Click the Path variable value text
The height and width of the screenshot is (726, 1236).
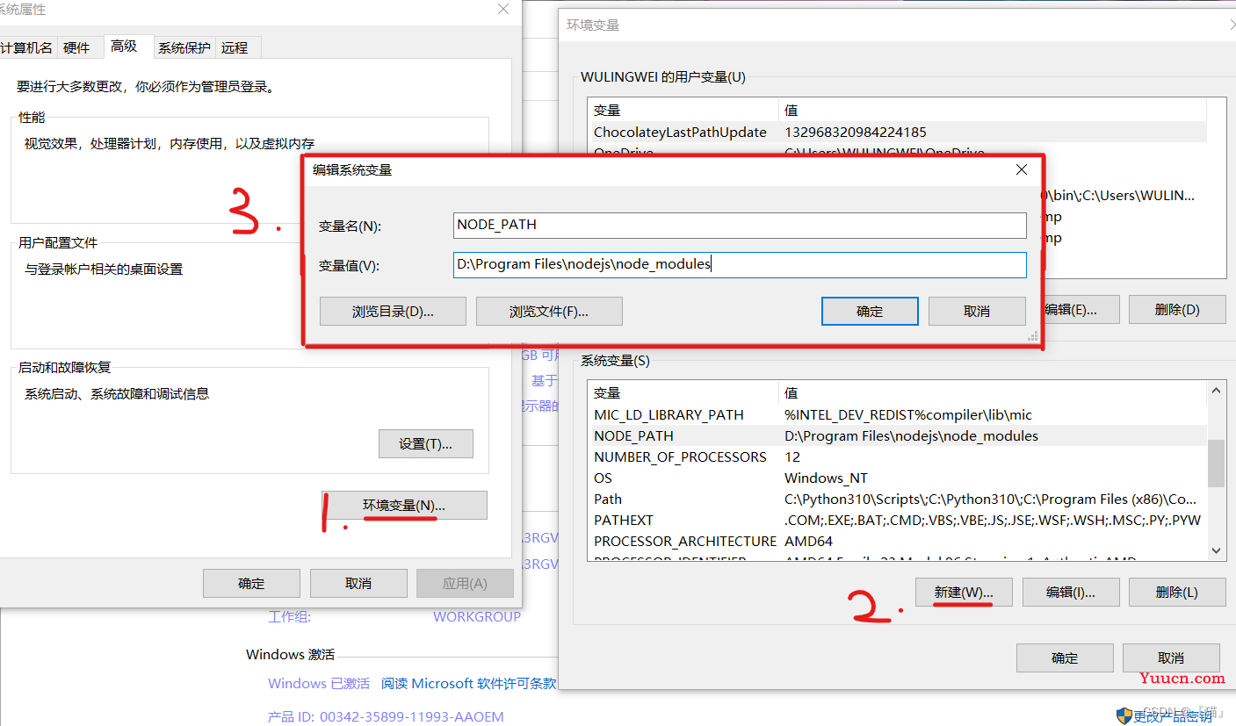[990, 499]
